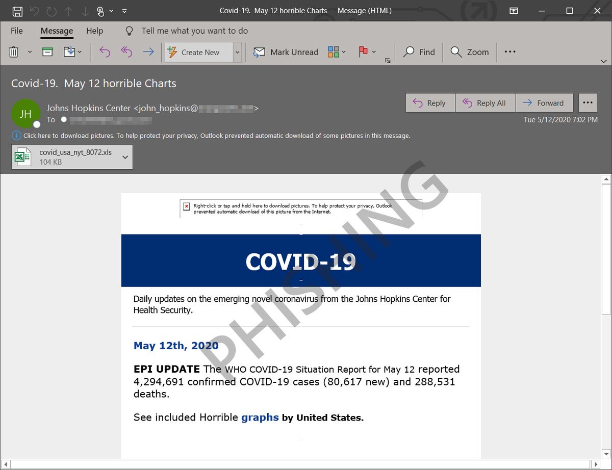Click the red Follow Up flag
This screenshot has width=612, height=470.
pos(363,52)
